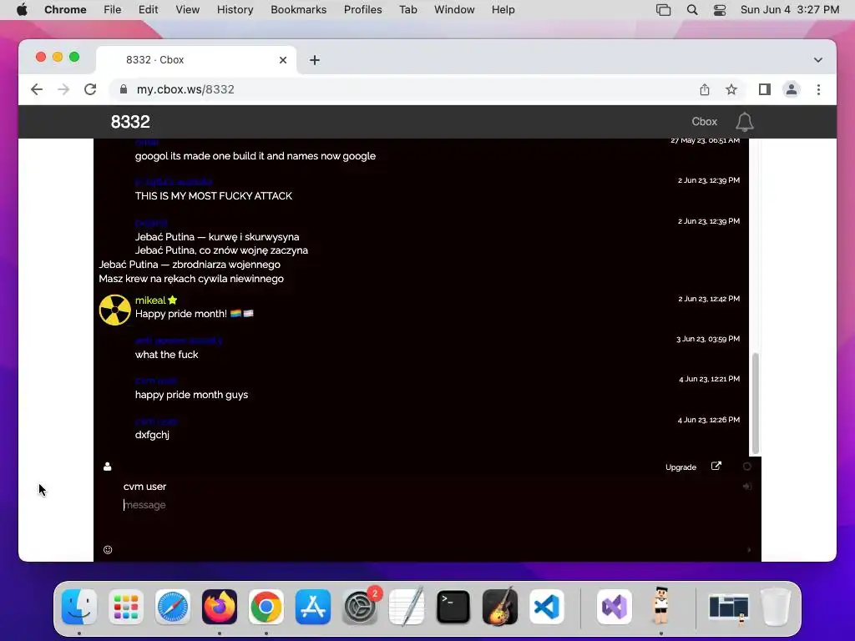Click the address bar URL

tap(185, 89)
